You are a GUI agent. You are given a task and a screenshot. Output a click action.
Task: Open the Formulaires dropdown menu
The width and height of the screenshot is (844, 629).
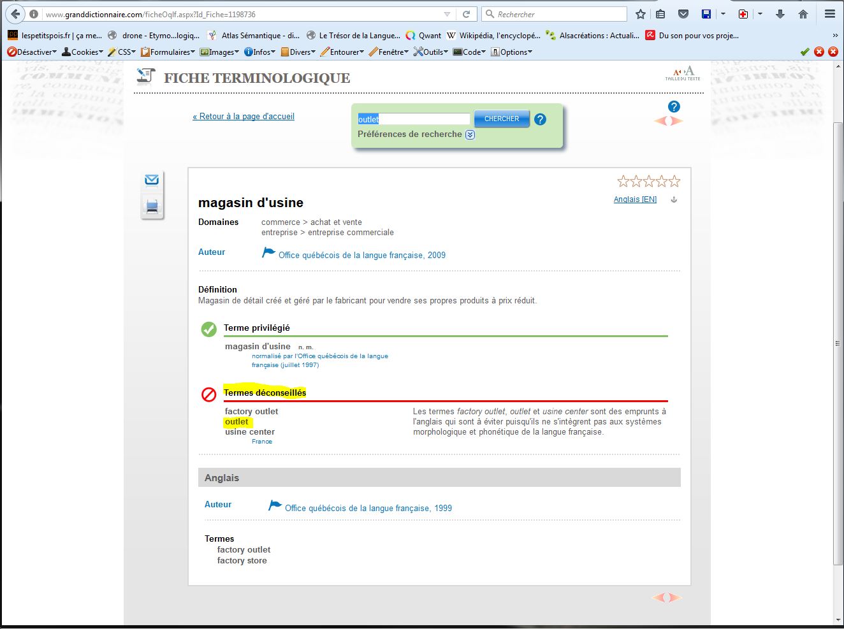pyautogui.click(x=168, y=52)
